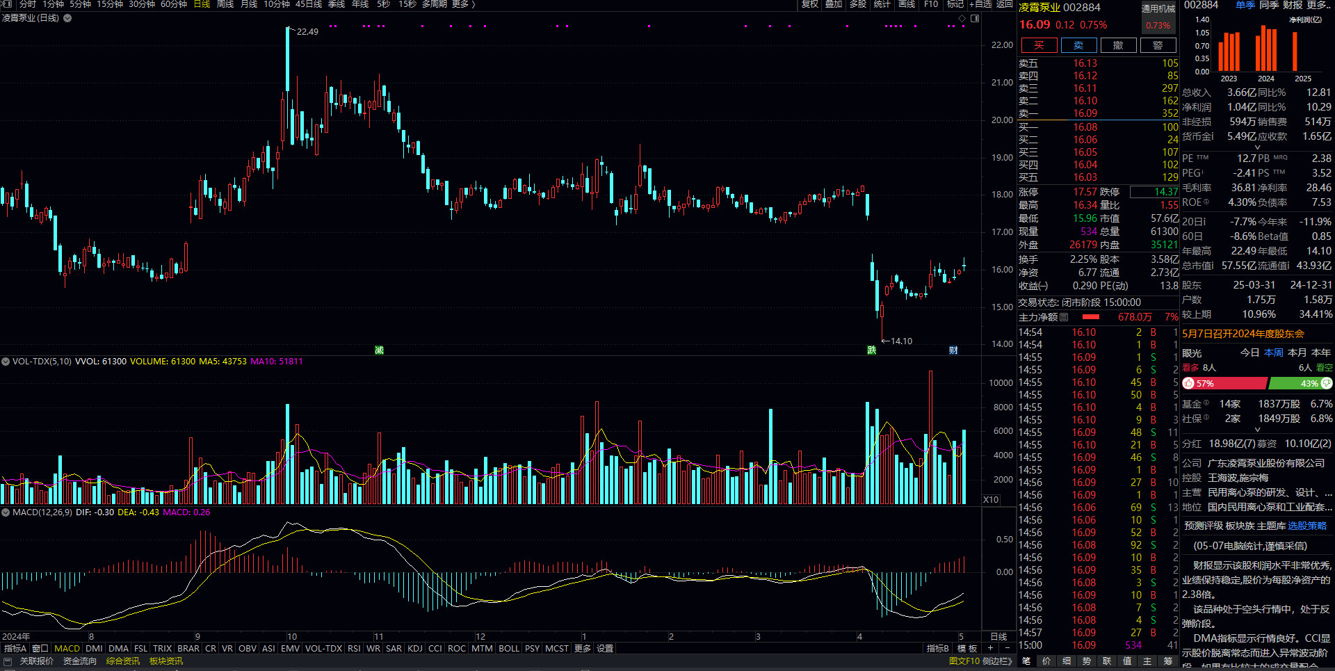
Task: Select the 周线 weekly period tab
Action: pos(225,4)
